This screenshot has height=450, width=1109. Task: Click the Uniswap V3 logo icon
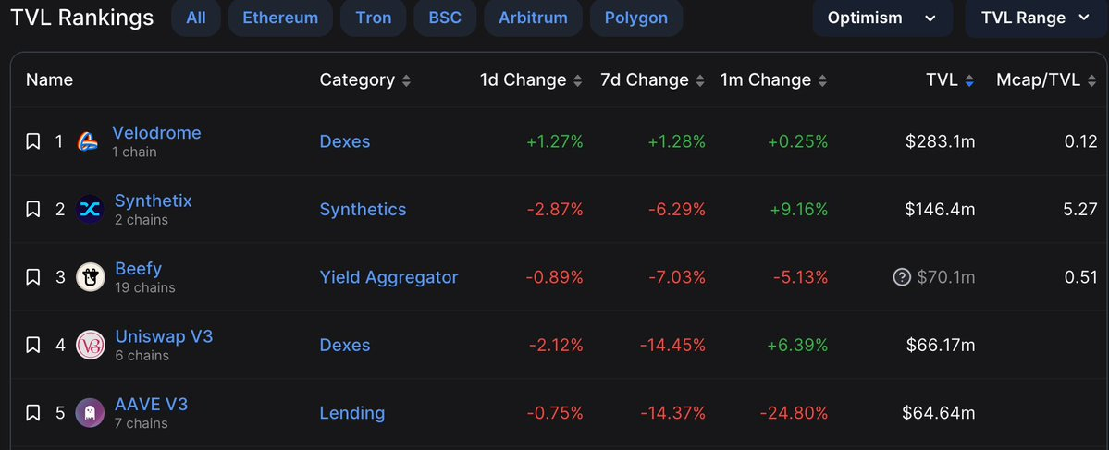[x=90, y=345]
